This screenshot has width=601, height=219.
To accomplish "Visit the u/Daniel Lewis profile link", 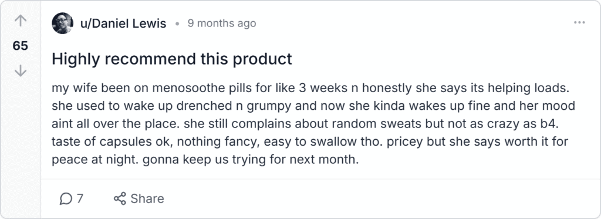I will point(123,23).
